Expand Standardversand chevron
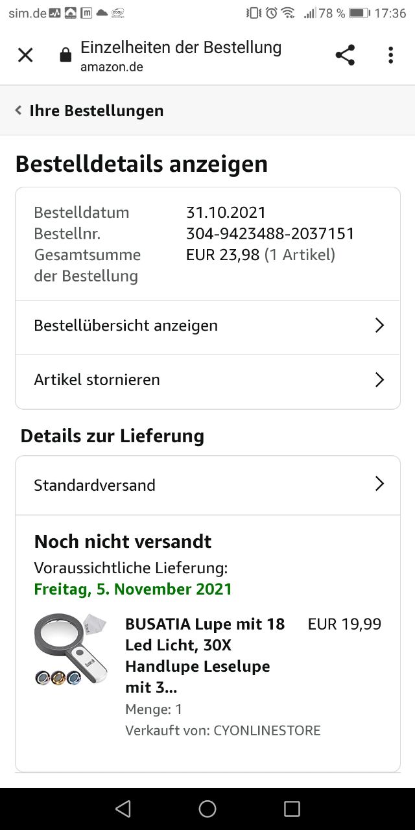 pos(380,484)
